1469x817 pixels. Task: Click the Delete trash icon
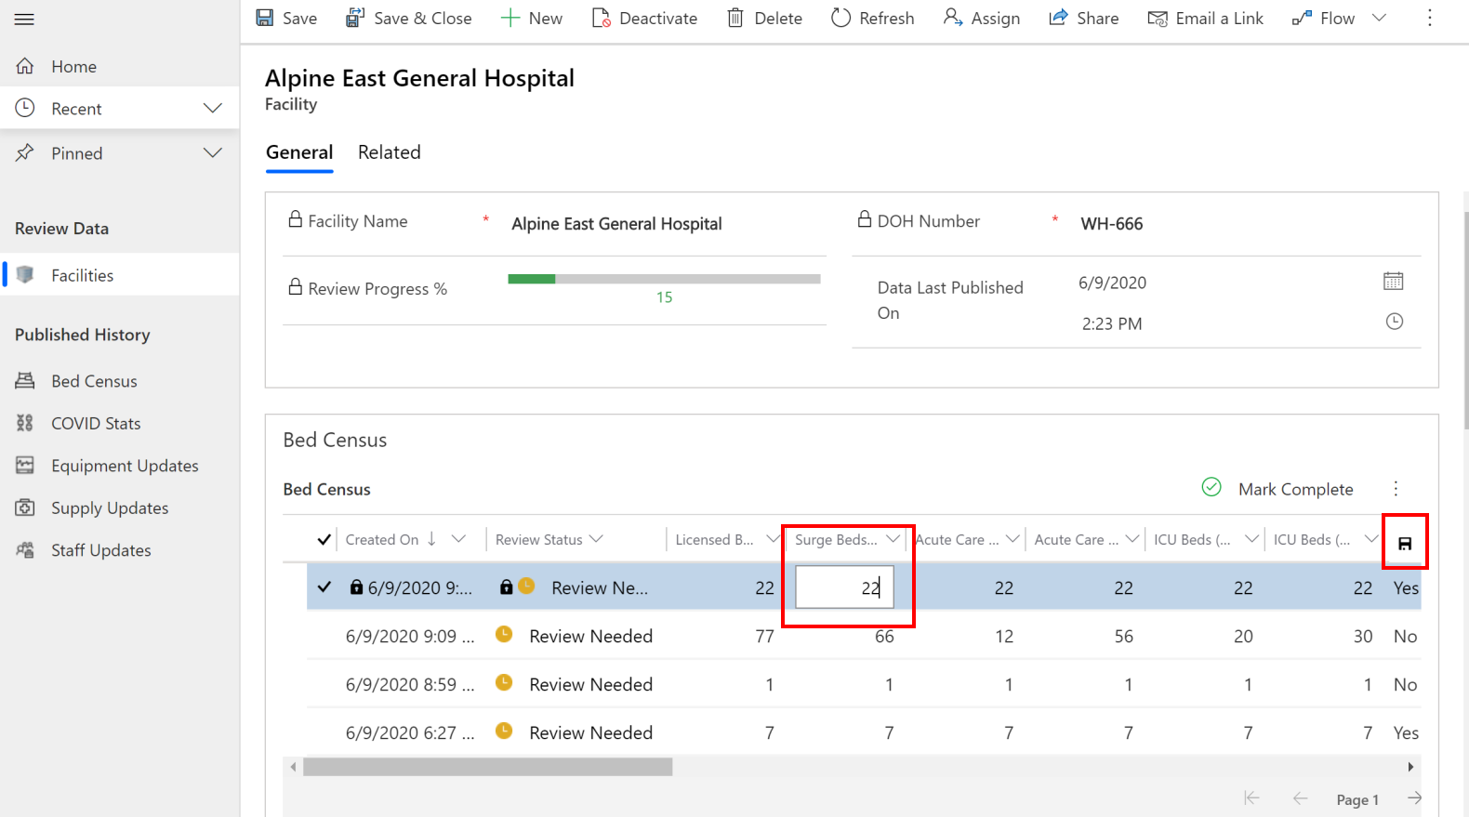tap(735, 18)
